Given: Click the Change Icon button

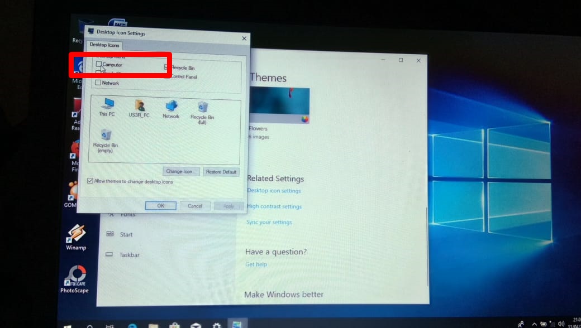Looking at the screenshot, I should (180, 171).
